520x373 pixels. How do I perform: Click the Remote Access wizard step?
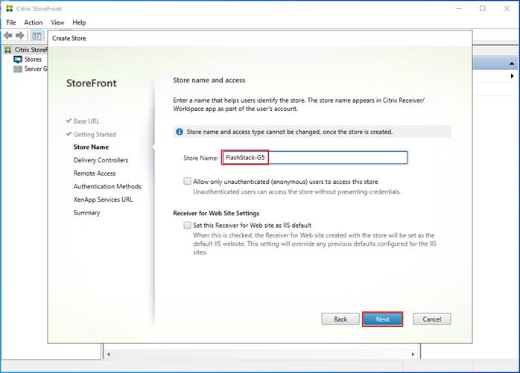pyautogui.click(x=95, y=173)
